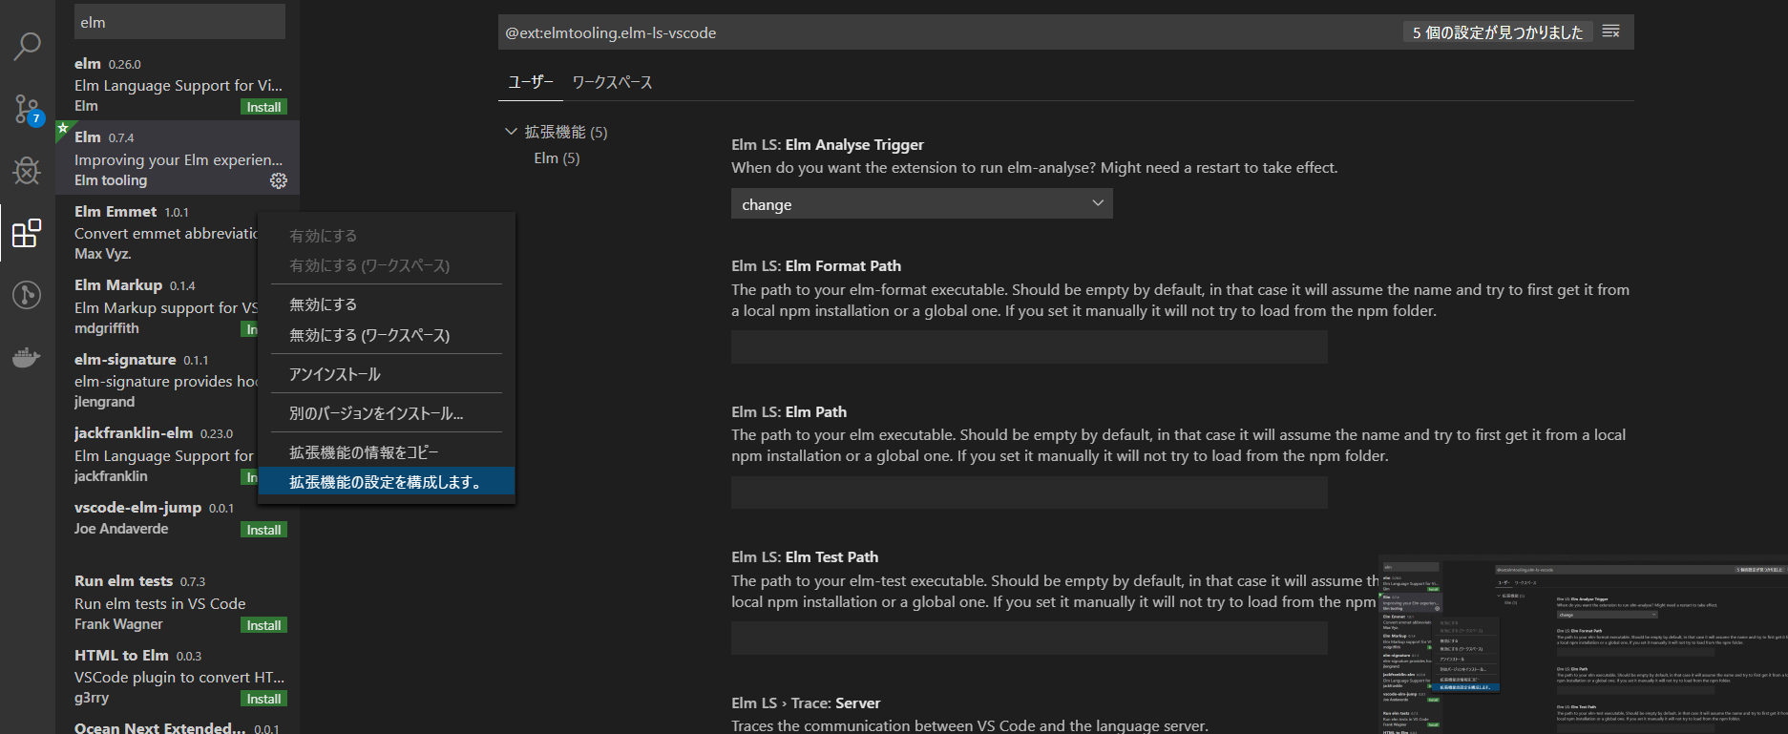Open the Debug view icon
Screen dimensions: 1788x734
coord(27,170)
